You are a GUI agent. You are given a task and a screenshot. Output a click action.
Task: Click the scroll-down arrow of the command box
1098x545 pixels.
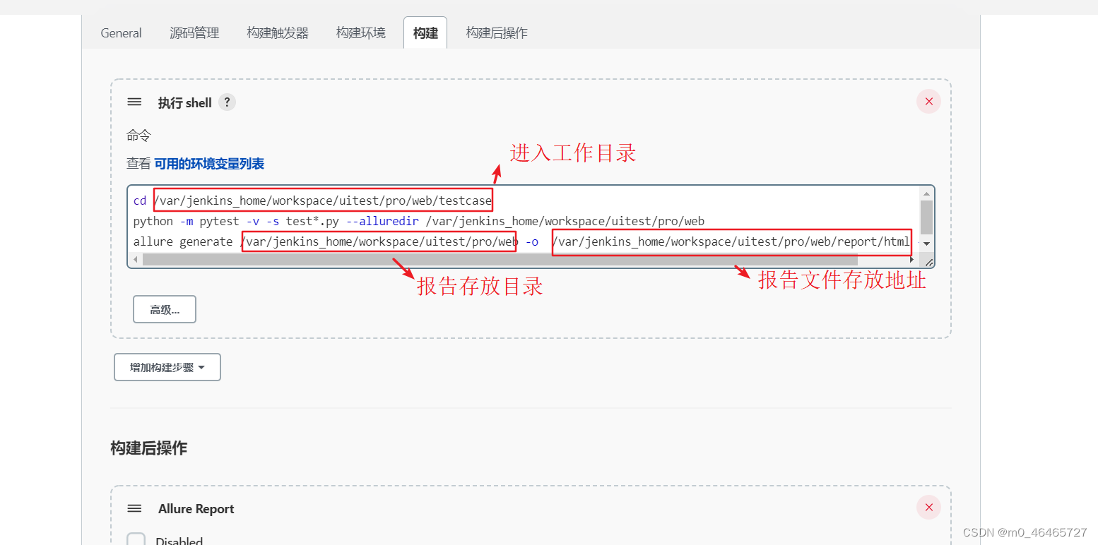tap(926, 244)
